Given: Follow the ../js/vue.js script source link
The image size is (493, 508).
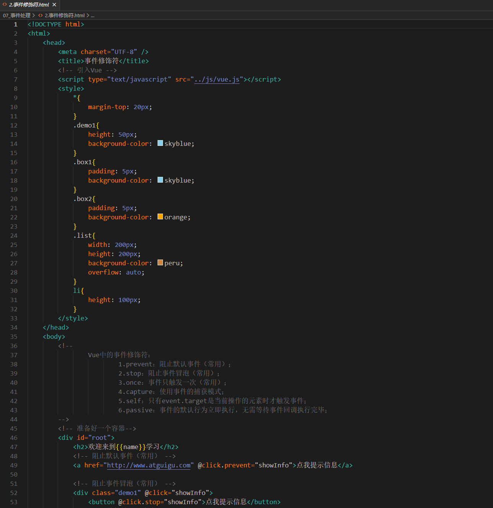Looking at the screenshot, I should tap(217, 79).
